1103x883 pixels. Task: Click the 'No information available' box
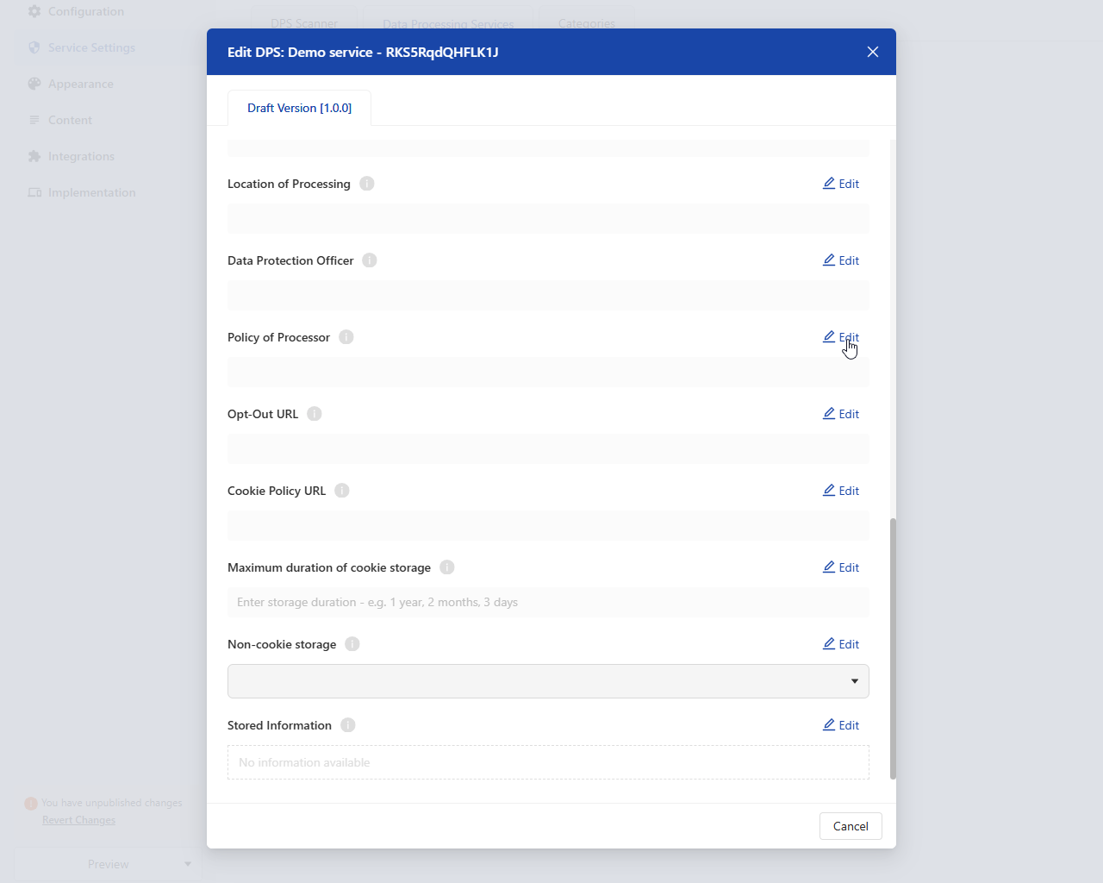[548, 762]
